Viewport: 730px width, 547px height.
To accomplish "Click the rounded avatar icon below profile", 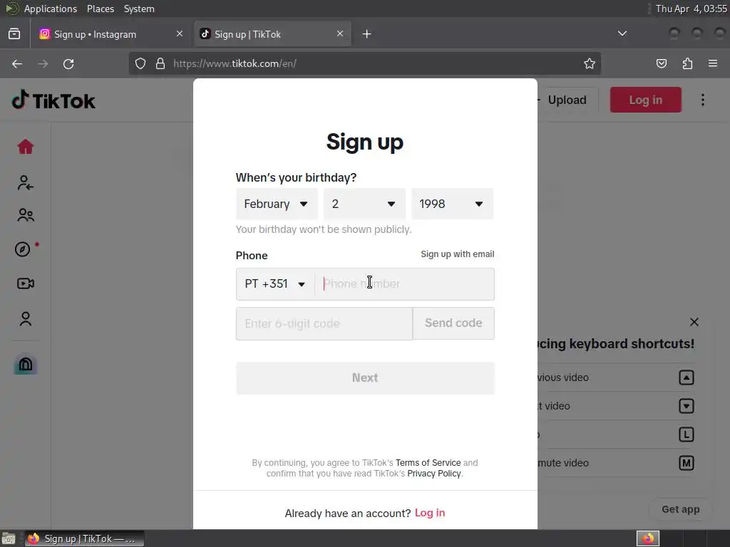I will 26,365.
